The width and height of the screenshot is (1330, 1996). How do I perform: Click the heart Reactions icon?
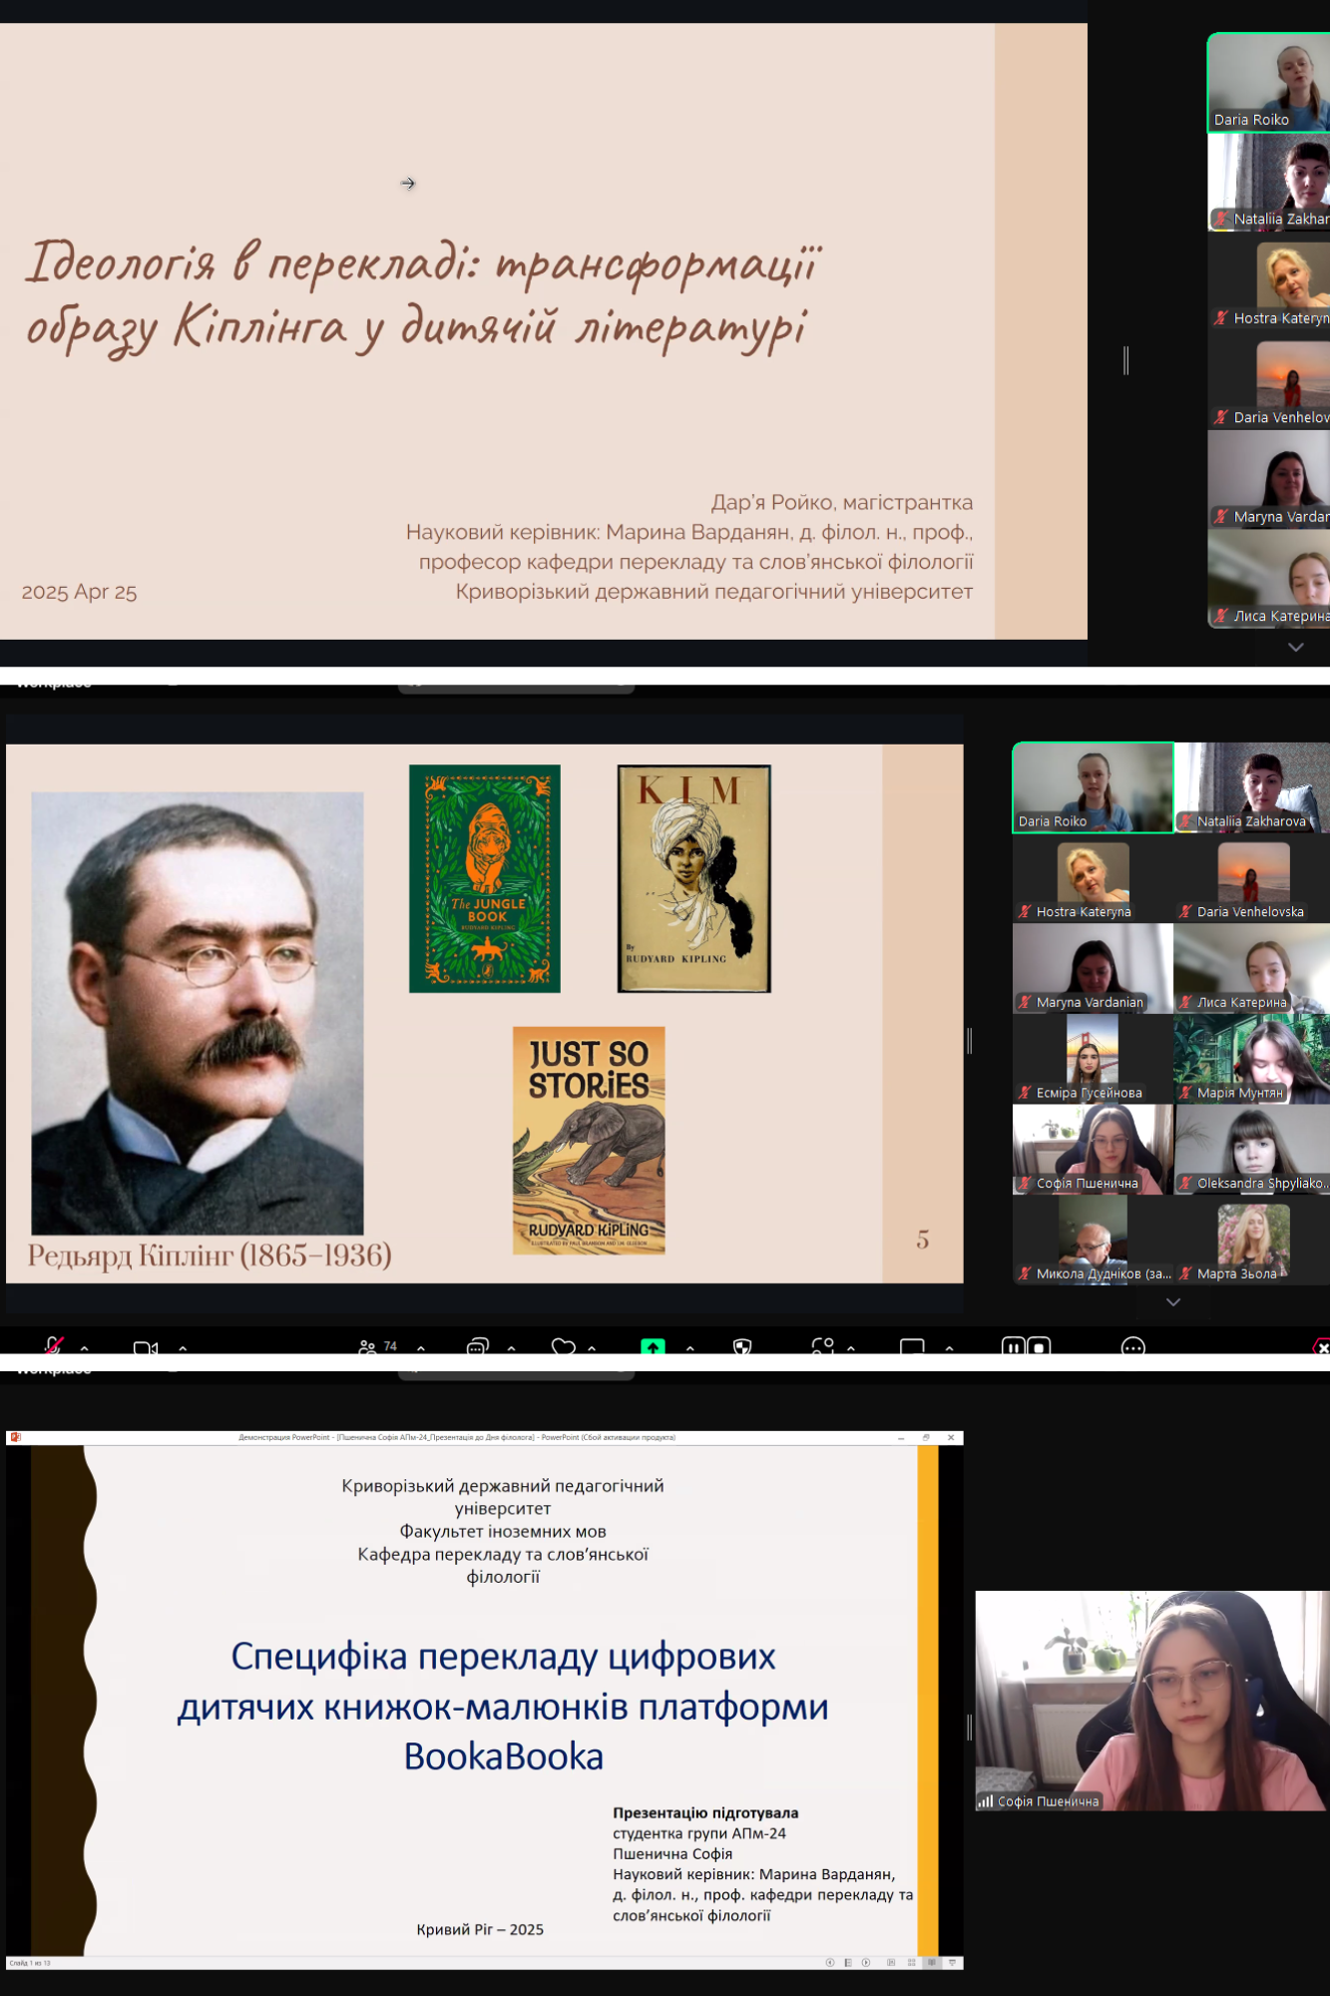[563, 1346]
